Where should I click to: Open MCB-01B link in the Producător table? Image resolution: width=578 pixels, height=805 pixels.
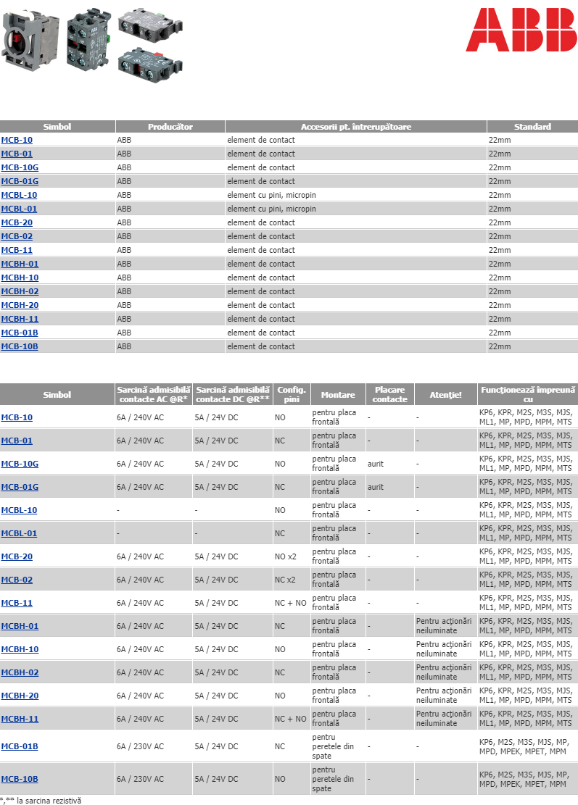pyautogui.click(x=20, y=333)
